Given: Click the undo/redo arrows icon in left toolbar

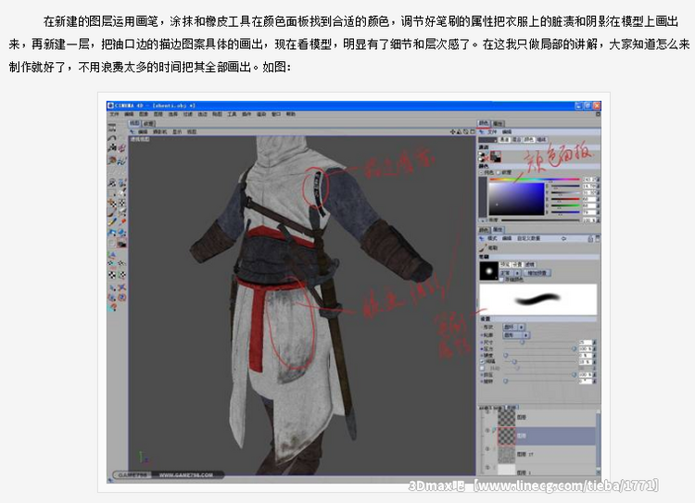Looking at the screenshot, I should [x=112, y=128].
